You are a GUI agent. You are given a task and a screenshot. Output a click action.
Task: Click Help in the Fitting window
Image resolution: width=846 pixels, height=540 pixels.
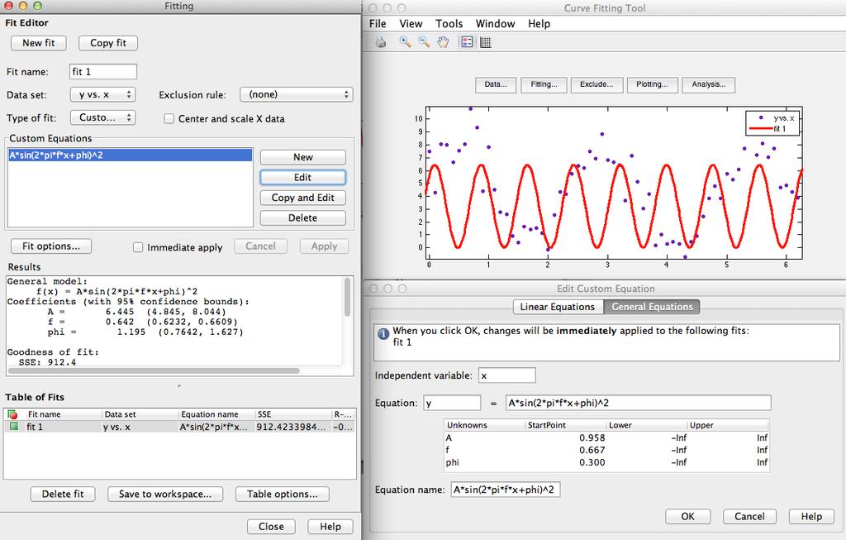[x=330, y=527]
